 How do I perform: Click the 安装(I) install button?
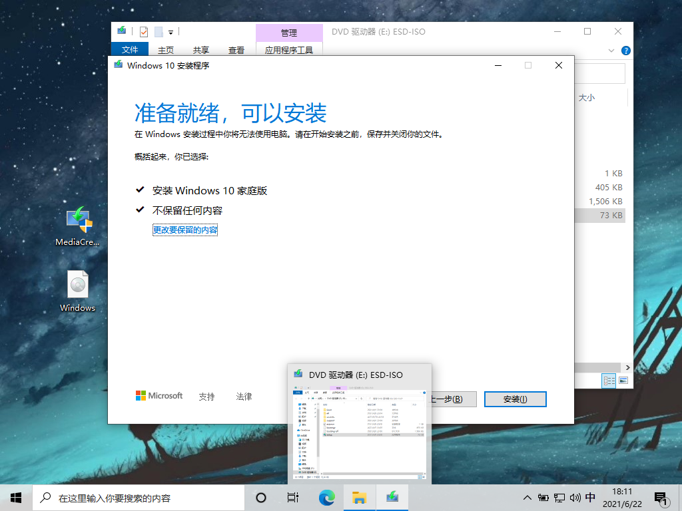coord(515,399)
